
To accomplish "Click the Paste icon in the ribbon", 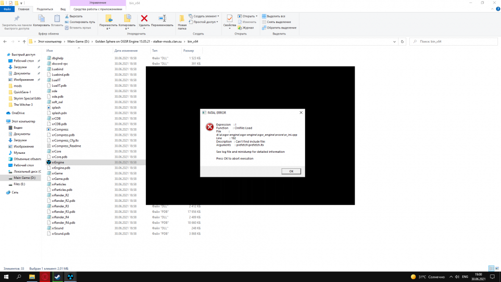I will pyautogui.click(x=57, y=19).
